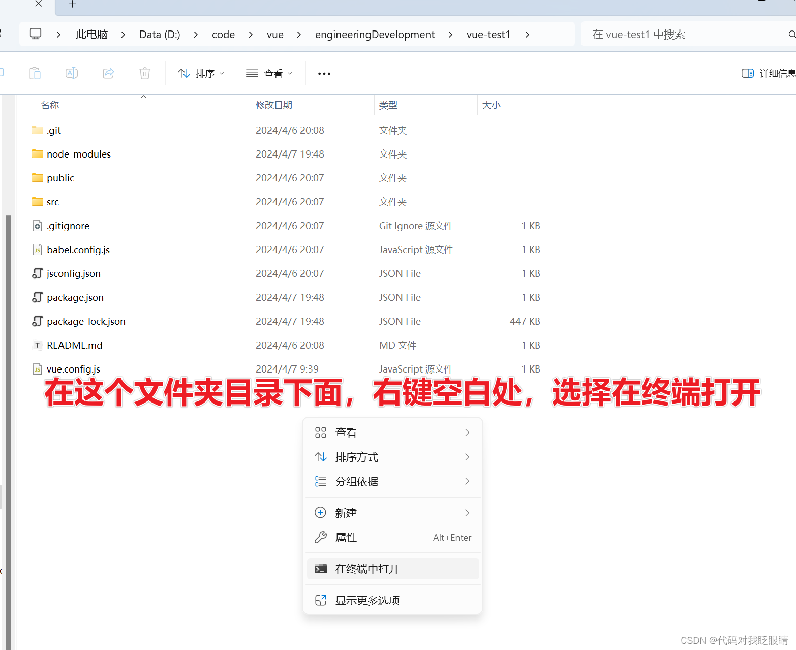The height and width of the screenshot is (650, 796).
Task: Go to the vue breadcrumb folder
Action: [275, 35]
